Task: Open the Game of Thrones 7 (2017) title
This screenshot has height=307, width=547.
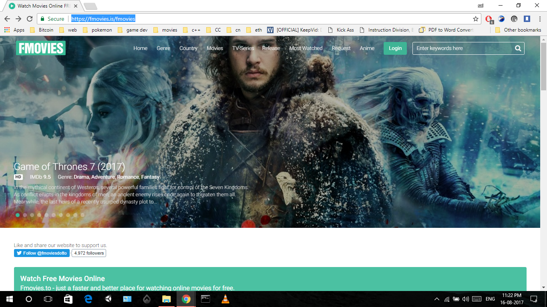Action: 70,167
